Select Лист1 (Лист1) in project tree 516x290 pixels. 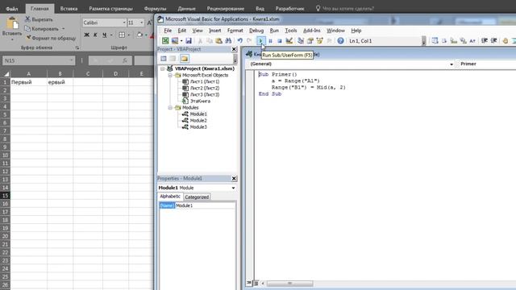[204, 81]
